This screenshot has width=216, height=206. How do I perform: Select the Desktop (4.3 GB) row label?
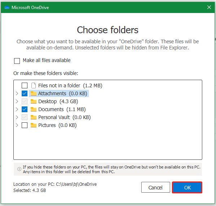tap(58, 101)
